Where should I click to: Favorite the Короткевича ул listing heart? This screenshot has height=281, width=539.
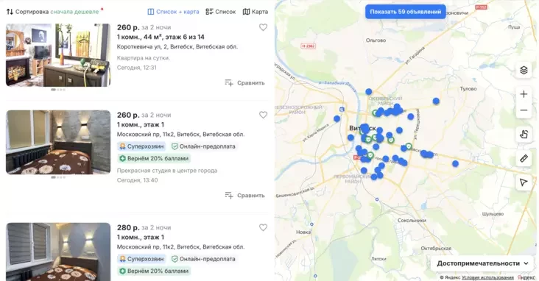pos(263,27)
